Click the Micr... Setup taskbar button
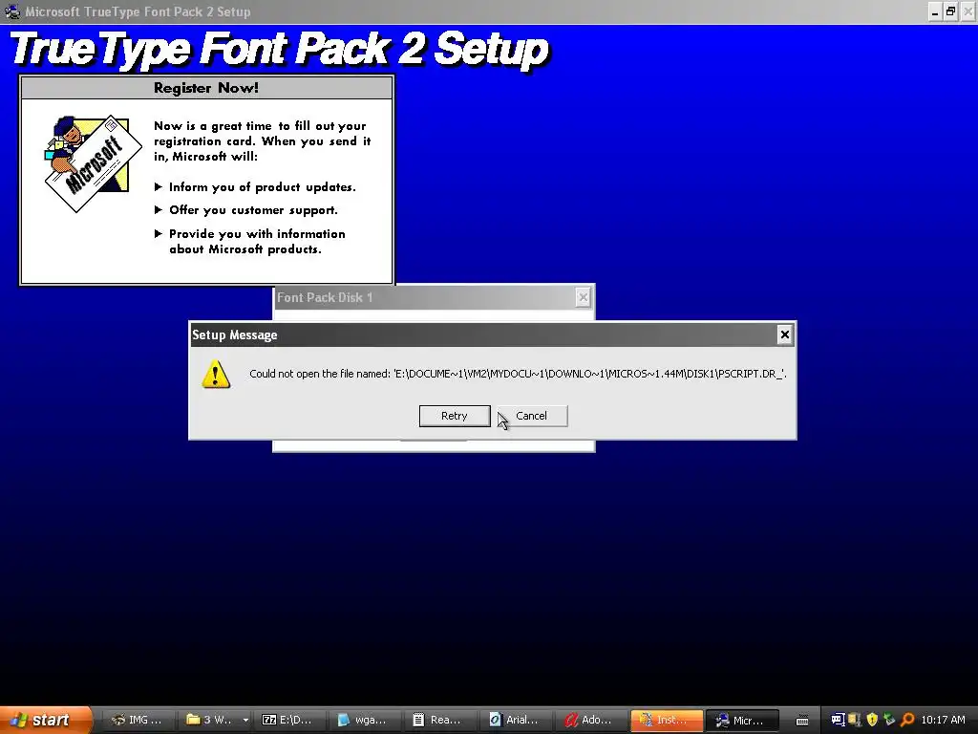This screenshot has height=734, width=978. point(742,720)
